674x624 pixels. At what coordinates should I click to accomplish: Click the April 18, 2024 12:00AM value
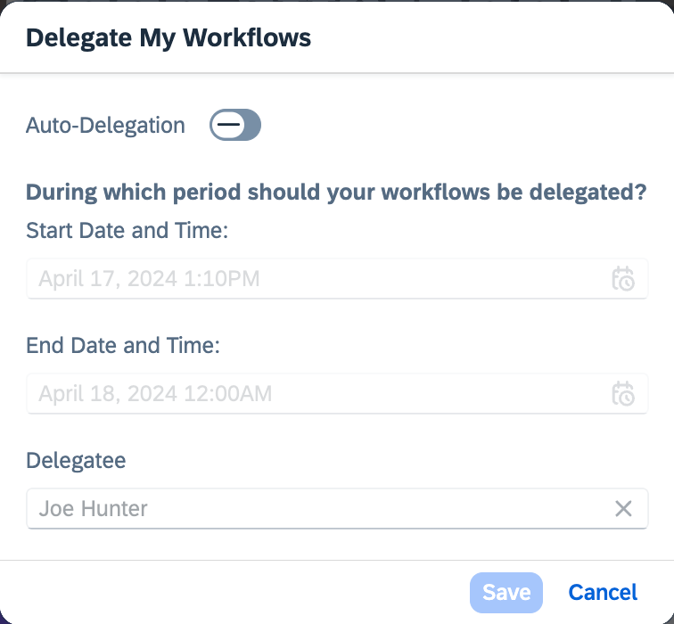tap(155, 393)
